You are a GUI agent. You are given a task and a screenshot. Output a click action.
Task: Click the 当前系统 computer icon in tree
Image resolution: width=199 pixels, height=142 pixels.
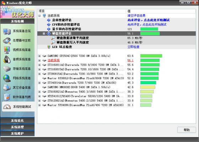coord(44,16)
